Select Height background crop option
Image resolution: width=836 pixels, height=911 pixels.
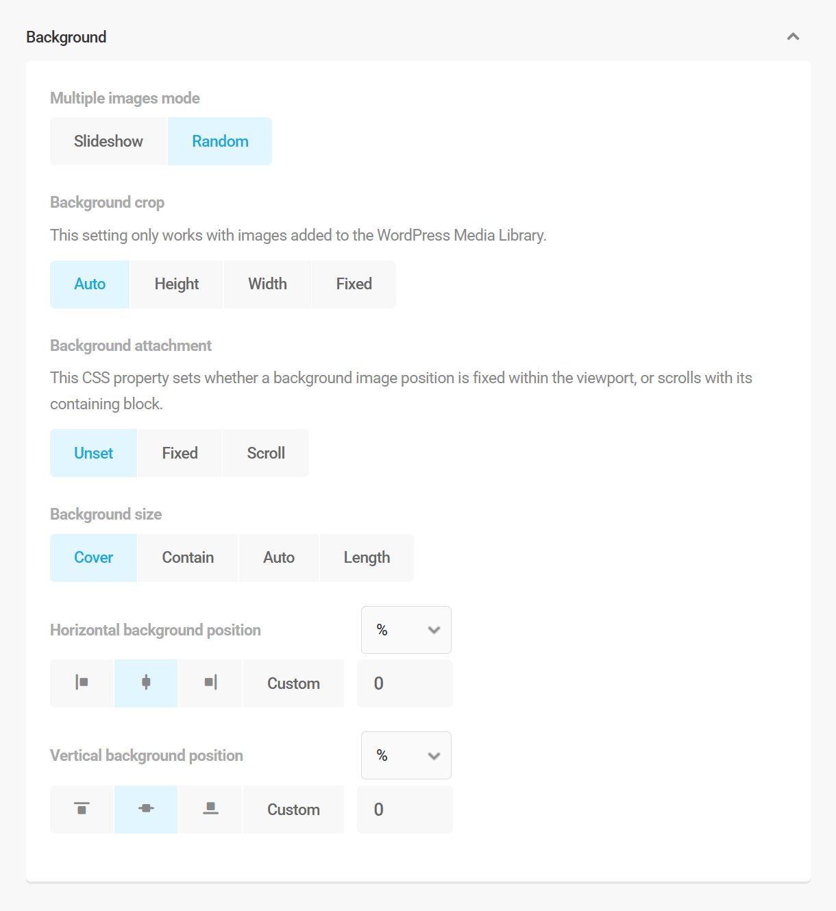(176, 284)
